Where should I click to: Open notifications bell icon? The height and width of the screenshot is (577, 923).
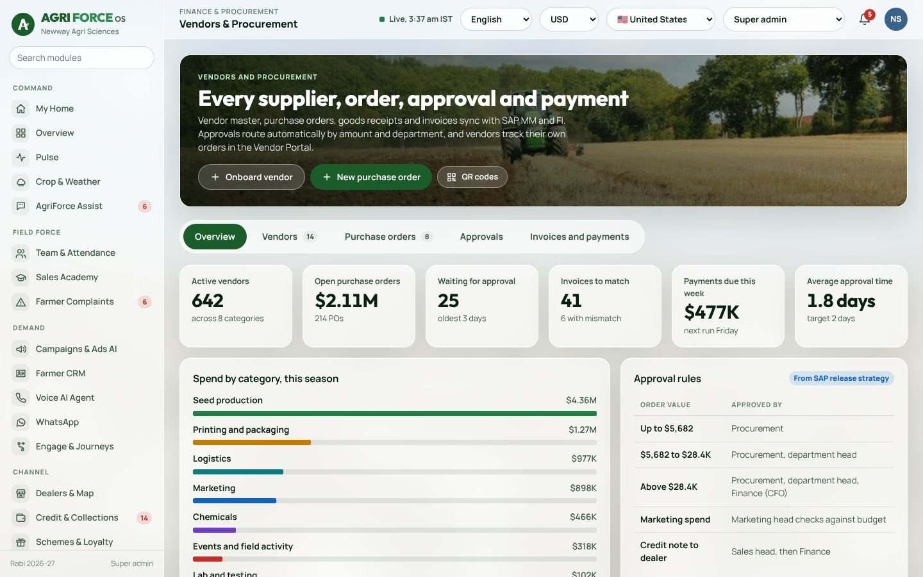[x=865, y=19]
